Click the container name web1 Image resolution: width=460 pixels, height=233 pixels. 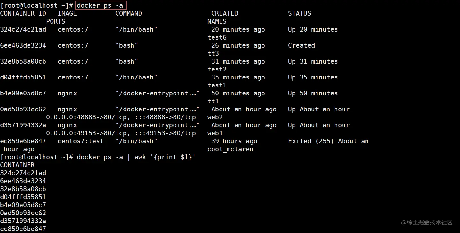[215, 133]
